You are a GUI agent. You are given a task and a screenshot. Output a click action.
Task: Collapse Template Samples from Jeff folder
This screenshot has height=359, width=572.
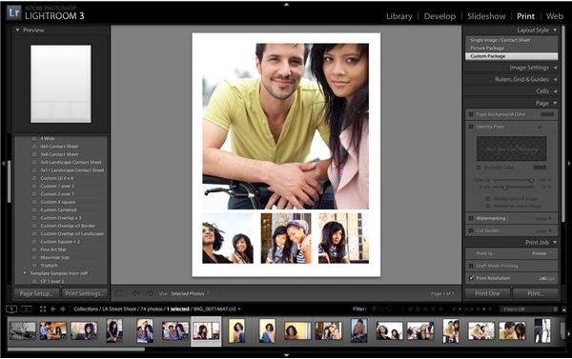click(25, 273)
